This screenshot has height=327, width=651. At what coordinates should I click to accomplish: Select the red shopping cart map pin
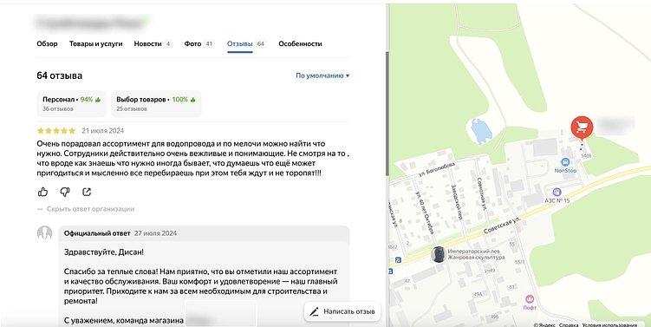[582, 128]
